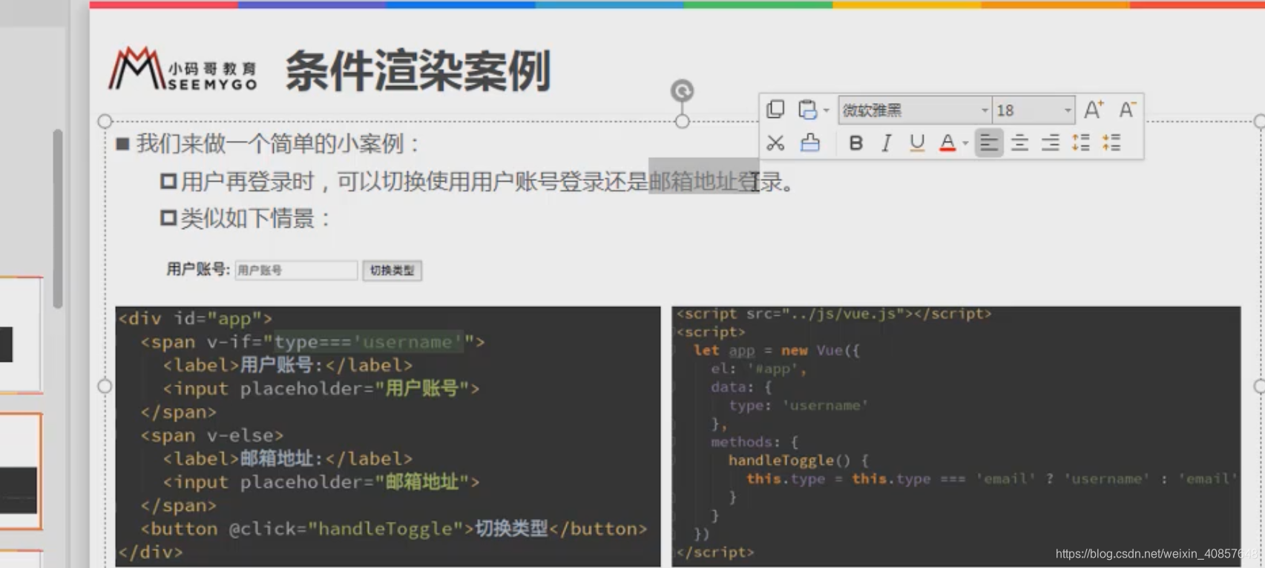Click the Copy icon in the mini toolbar

775,110
